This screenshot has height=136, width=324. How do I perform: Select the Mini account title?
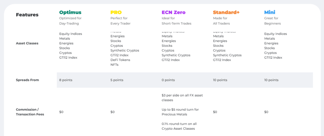270,12
